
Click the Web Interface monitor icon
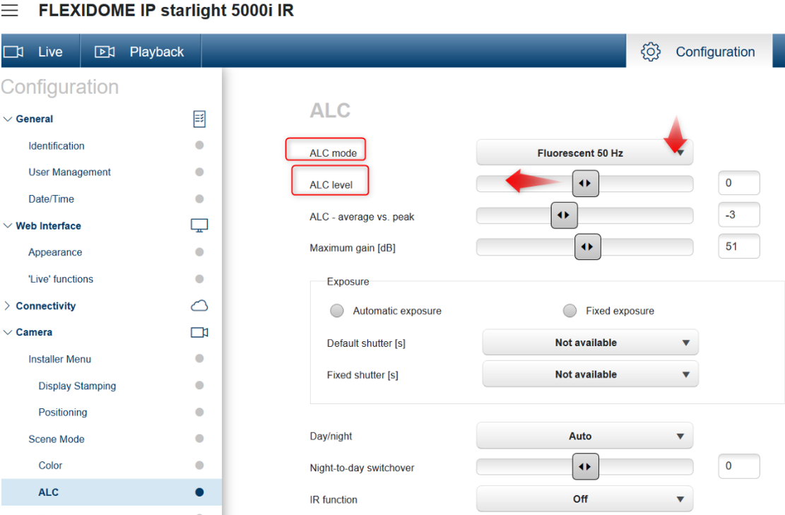[199, 226]
